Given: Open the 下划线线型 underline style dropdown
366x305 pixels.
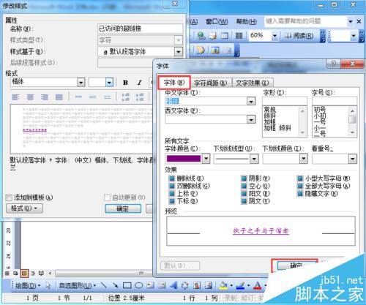Looking at the screenshot, I should pos(254,159).
